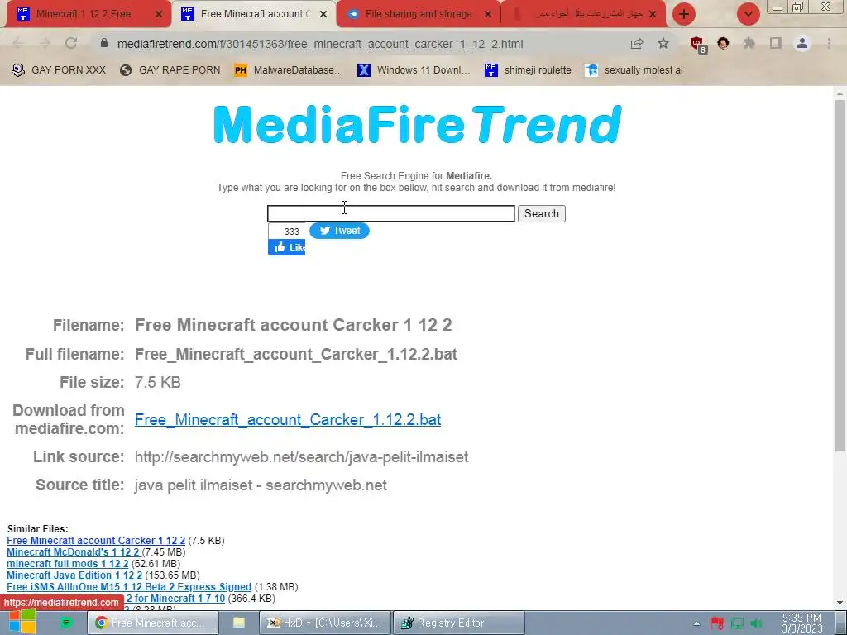Open Free iSMS AllInOne M15 1 12 Beta 2 link

pos(128,587)
